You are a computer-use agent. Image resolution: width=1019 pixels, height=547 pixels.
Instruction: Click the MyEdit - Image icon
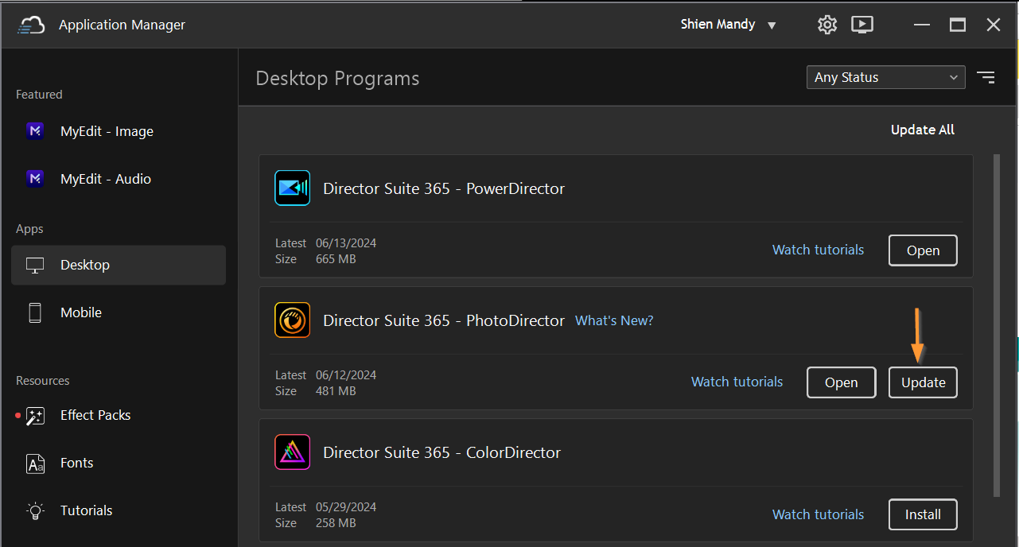[35, 131]
